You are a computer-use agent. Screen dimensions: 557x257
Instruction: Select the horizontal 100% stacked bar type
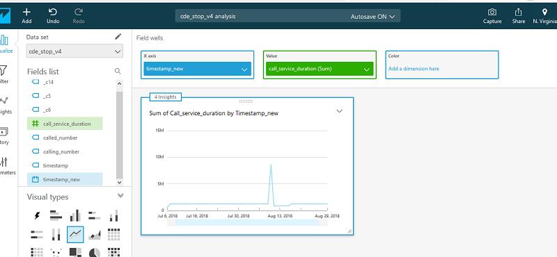point(37,234)
